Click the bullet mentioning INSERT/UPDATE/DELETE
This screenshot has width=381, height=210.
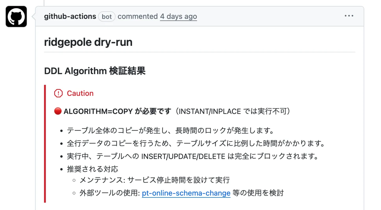click(x=193, y=156)
